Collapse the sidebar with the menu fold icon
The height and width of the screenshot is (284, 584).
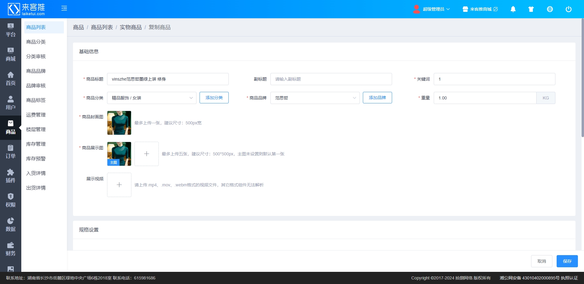(64, 9)
